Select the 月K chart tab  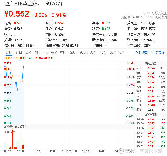point(45,52)
